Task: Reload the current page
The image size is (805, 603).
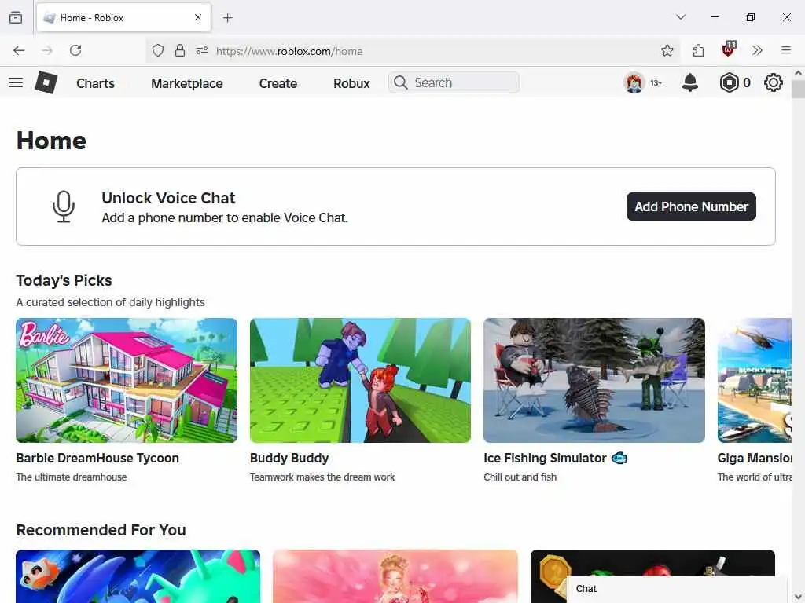Action: point(75,50)
